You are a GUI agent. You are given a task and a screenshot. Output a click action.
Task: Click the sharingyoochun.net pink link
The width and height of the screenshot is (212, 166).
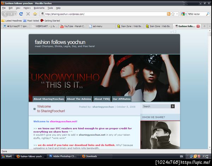pos(63,121)
